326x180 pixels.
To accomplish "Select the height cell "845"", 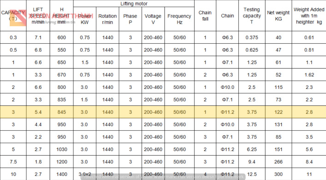I will [61, 112].
